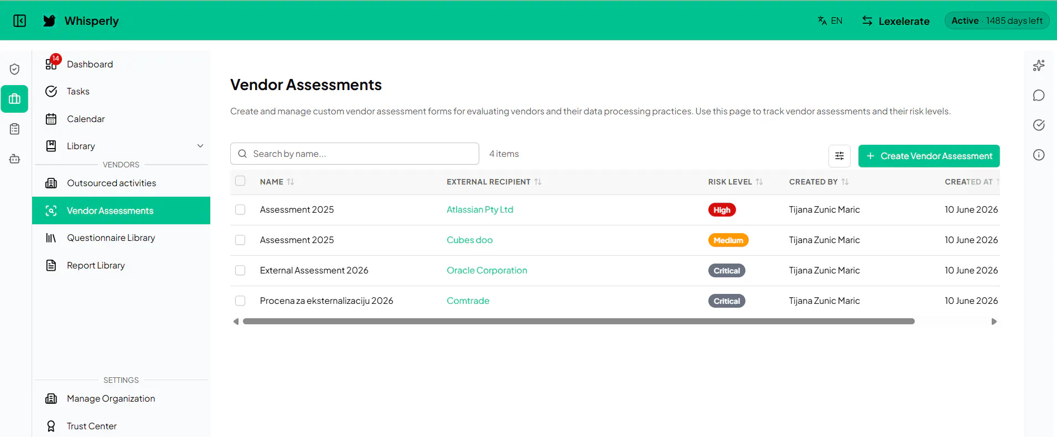
Task: Open the info icon in right rail
Action: [1039, 155]
